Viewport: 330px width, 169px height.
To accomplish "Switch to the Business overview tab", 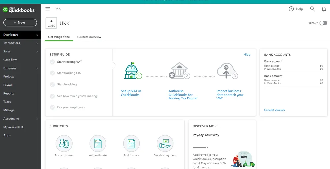I will 89,37.
